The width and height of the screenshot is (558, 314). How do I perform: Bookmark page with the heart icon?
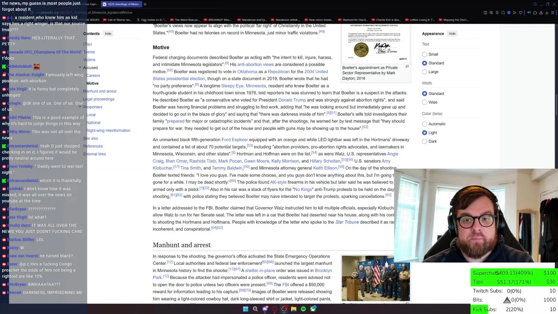[521, 13]
